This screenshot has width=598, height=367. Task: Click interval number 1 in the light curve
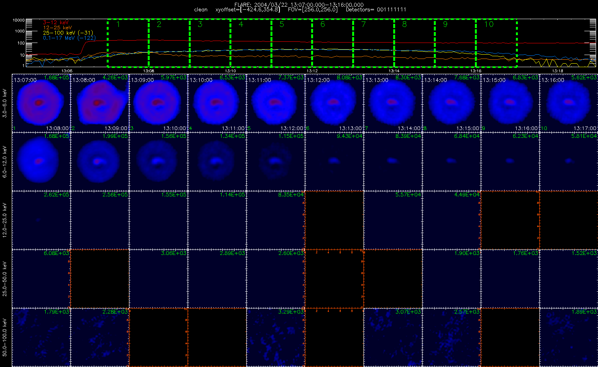118,24
